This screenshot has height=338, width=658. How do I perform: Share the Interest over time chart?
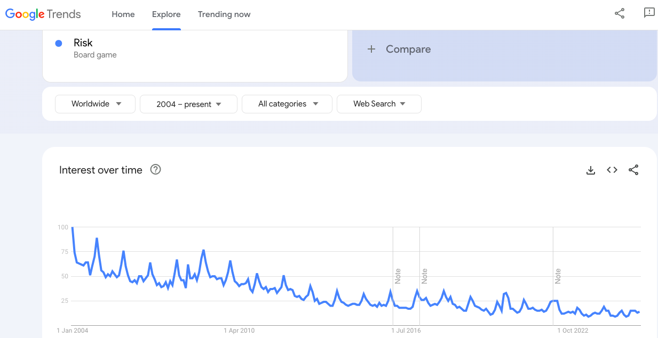(x=633, y=170)
